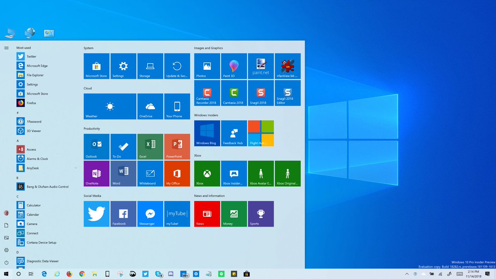This screenshot has height=279, width=496.
Task: Open the large Twitter tile
Action: [x=96, y=214]
